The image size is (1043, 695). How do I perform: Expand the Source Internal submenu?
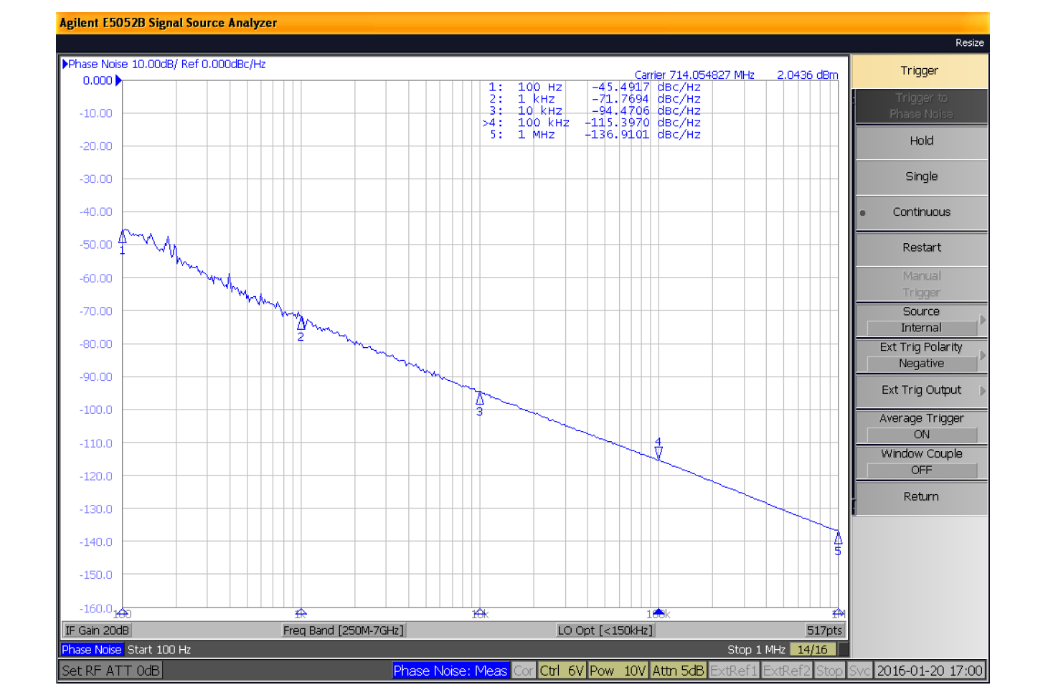pyautogui.click(x=921, y=320)
